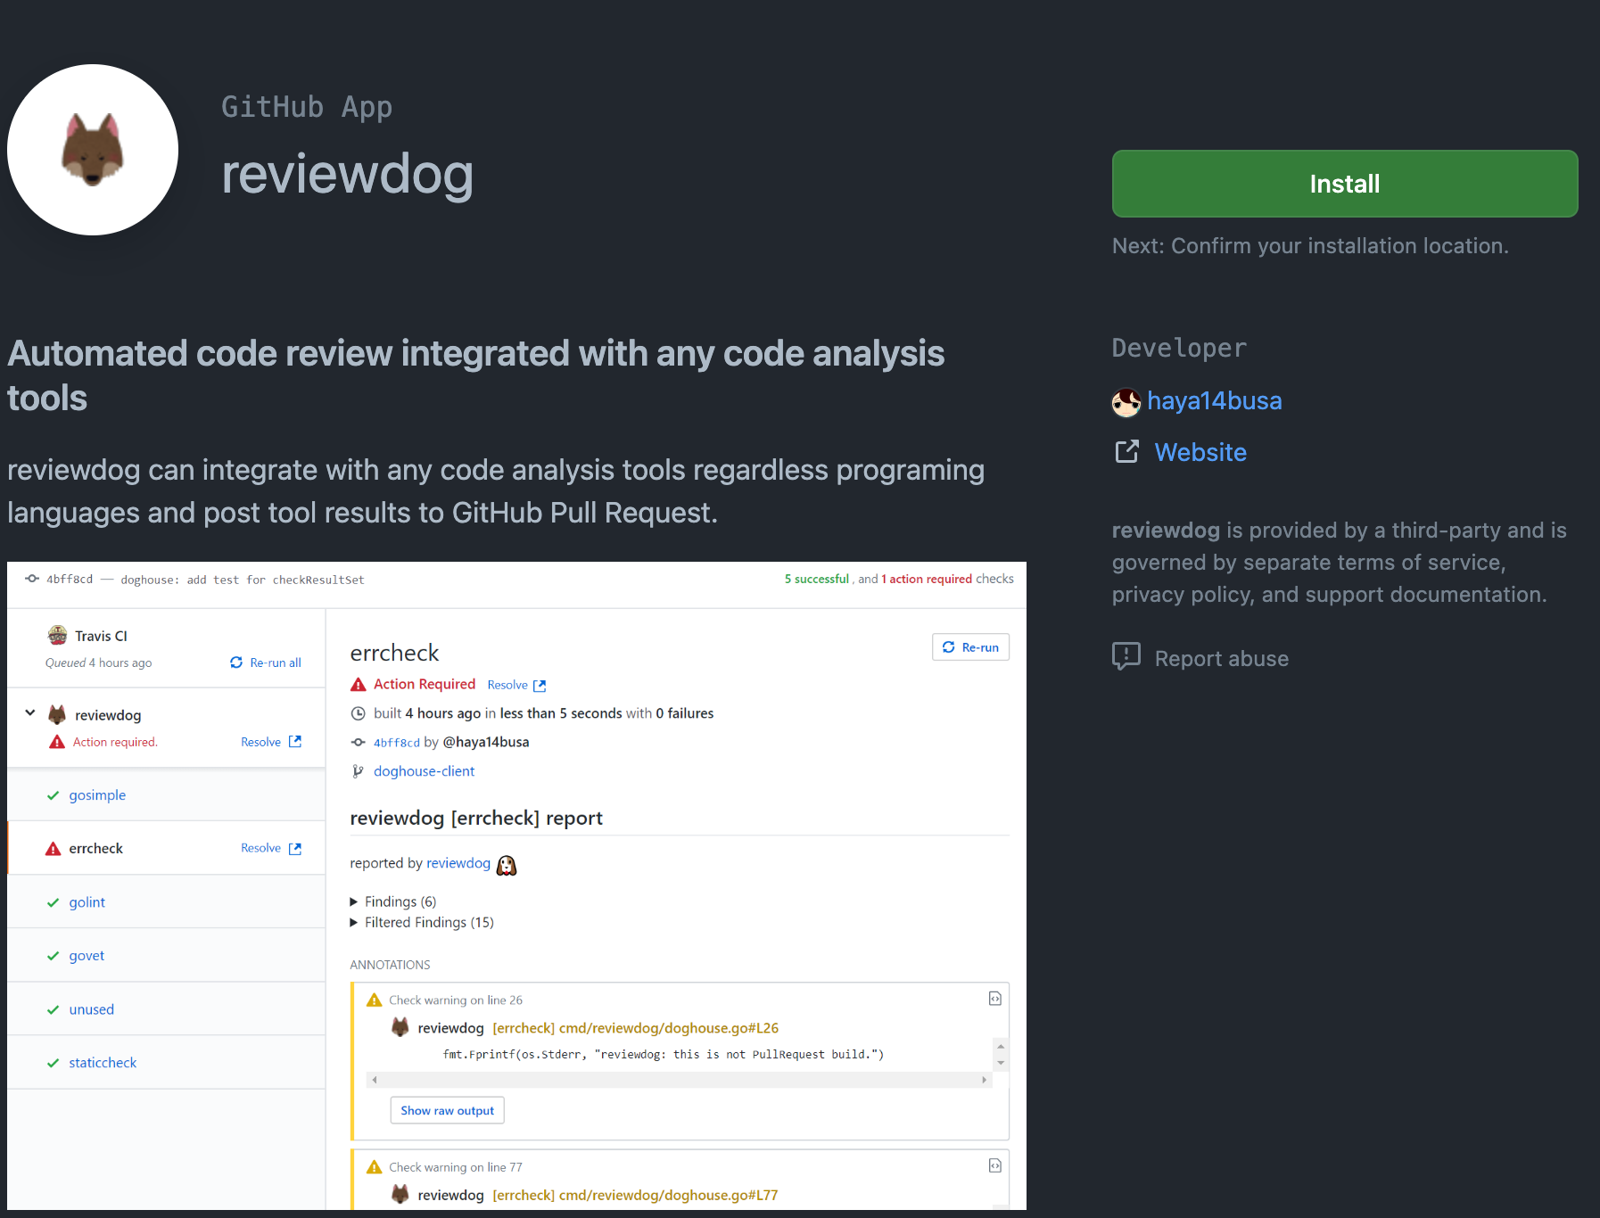Collapse the reviewdog check suite chevron
Viewport: 1600px width, 1218px height.
click(30, 713)
